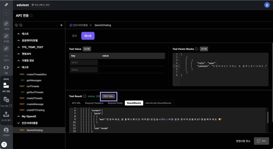
Task: Click the Test Param Blocks JSON editor content line
Action: (x=232, y=66)
